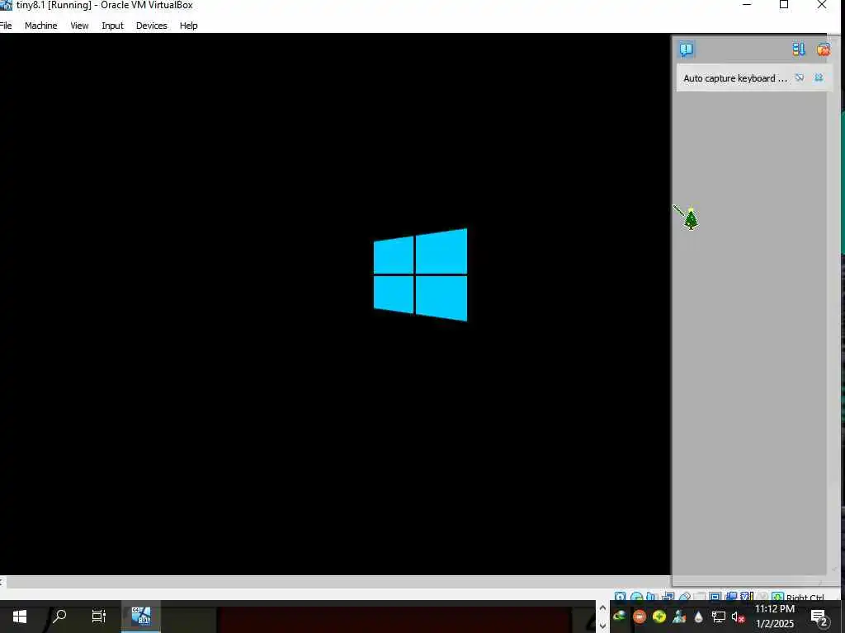Click the optical drive status icon
Image resolution: width=845 pixels, height=633 pixels.
click(637, 597)
